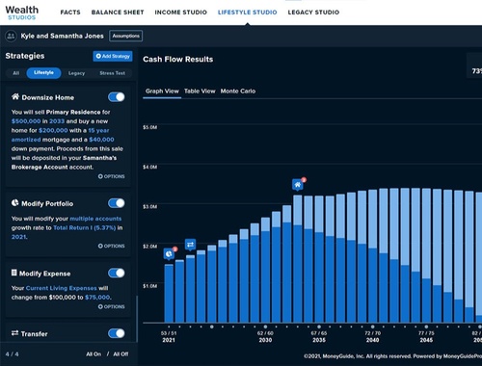Select the Lifestyle strategies filter
This screenshot has width=482, height=366.
coord(43,73)
